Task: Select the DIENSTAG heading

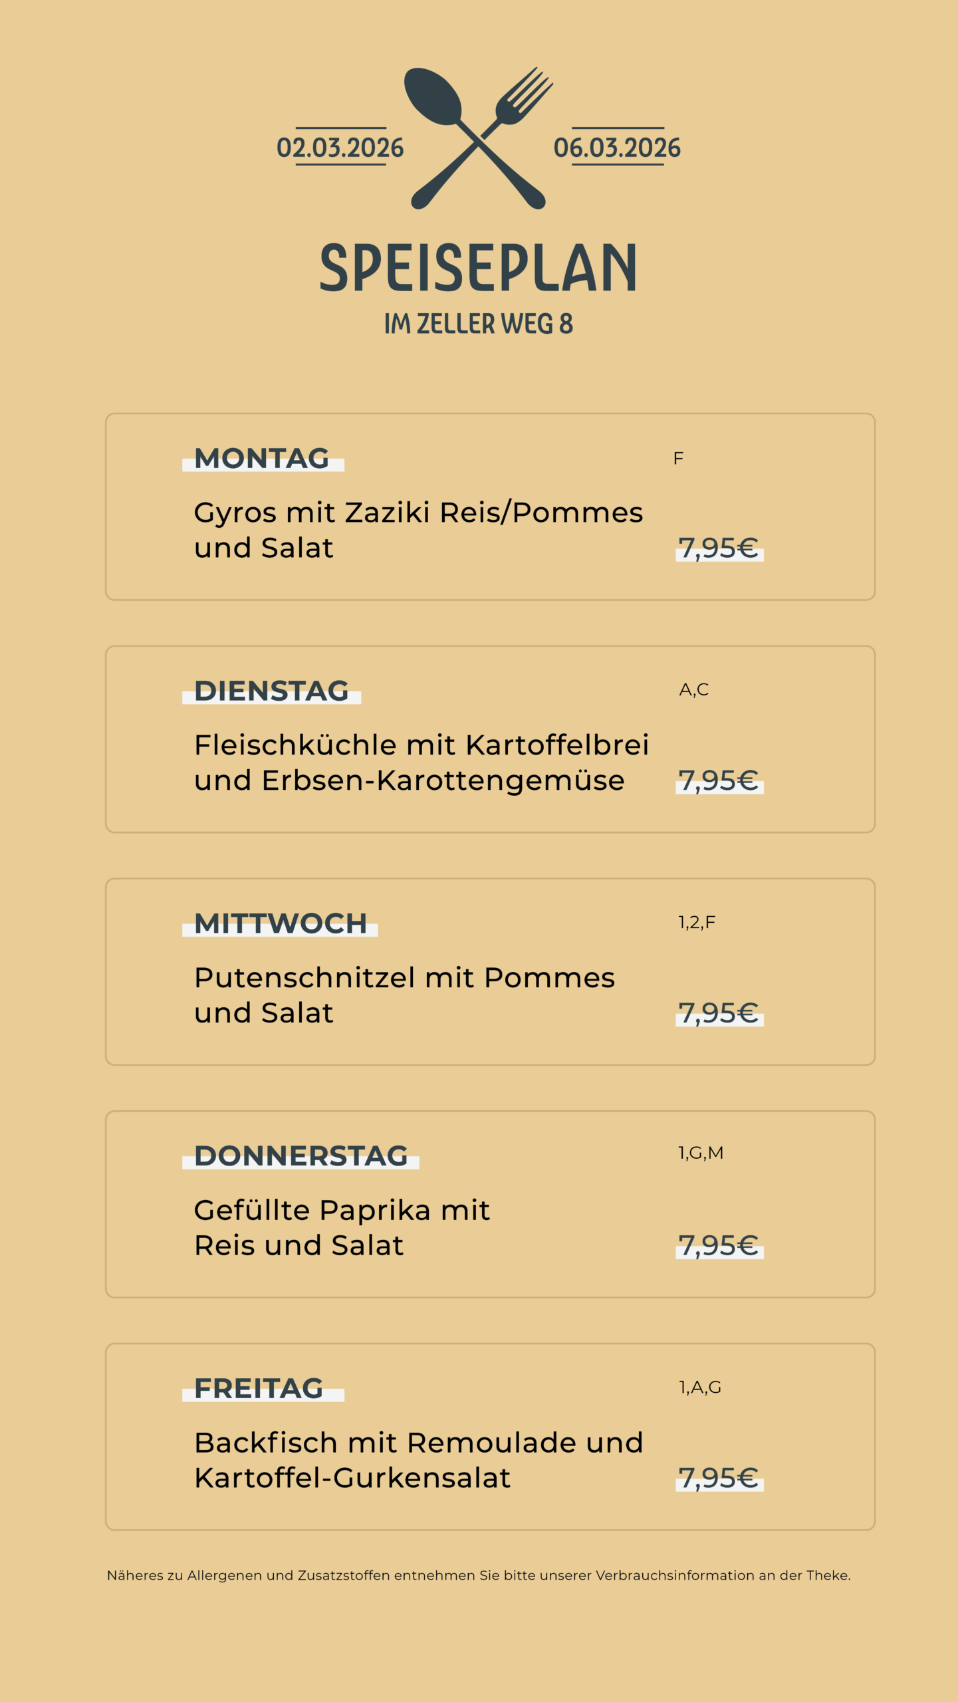Action: coord(271,691)
